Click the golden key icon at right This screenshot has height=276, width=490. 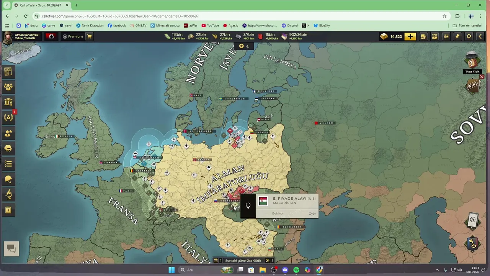pos(473,243)
